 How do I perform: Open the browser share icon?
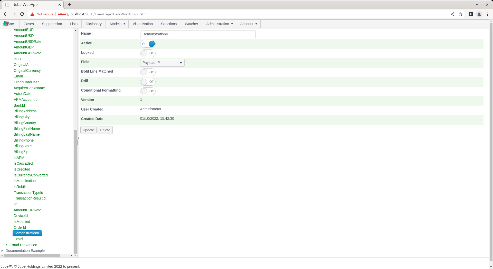point(452,14)
